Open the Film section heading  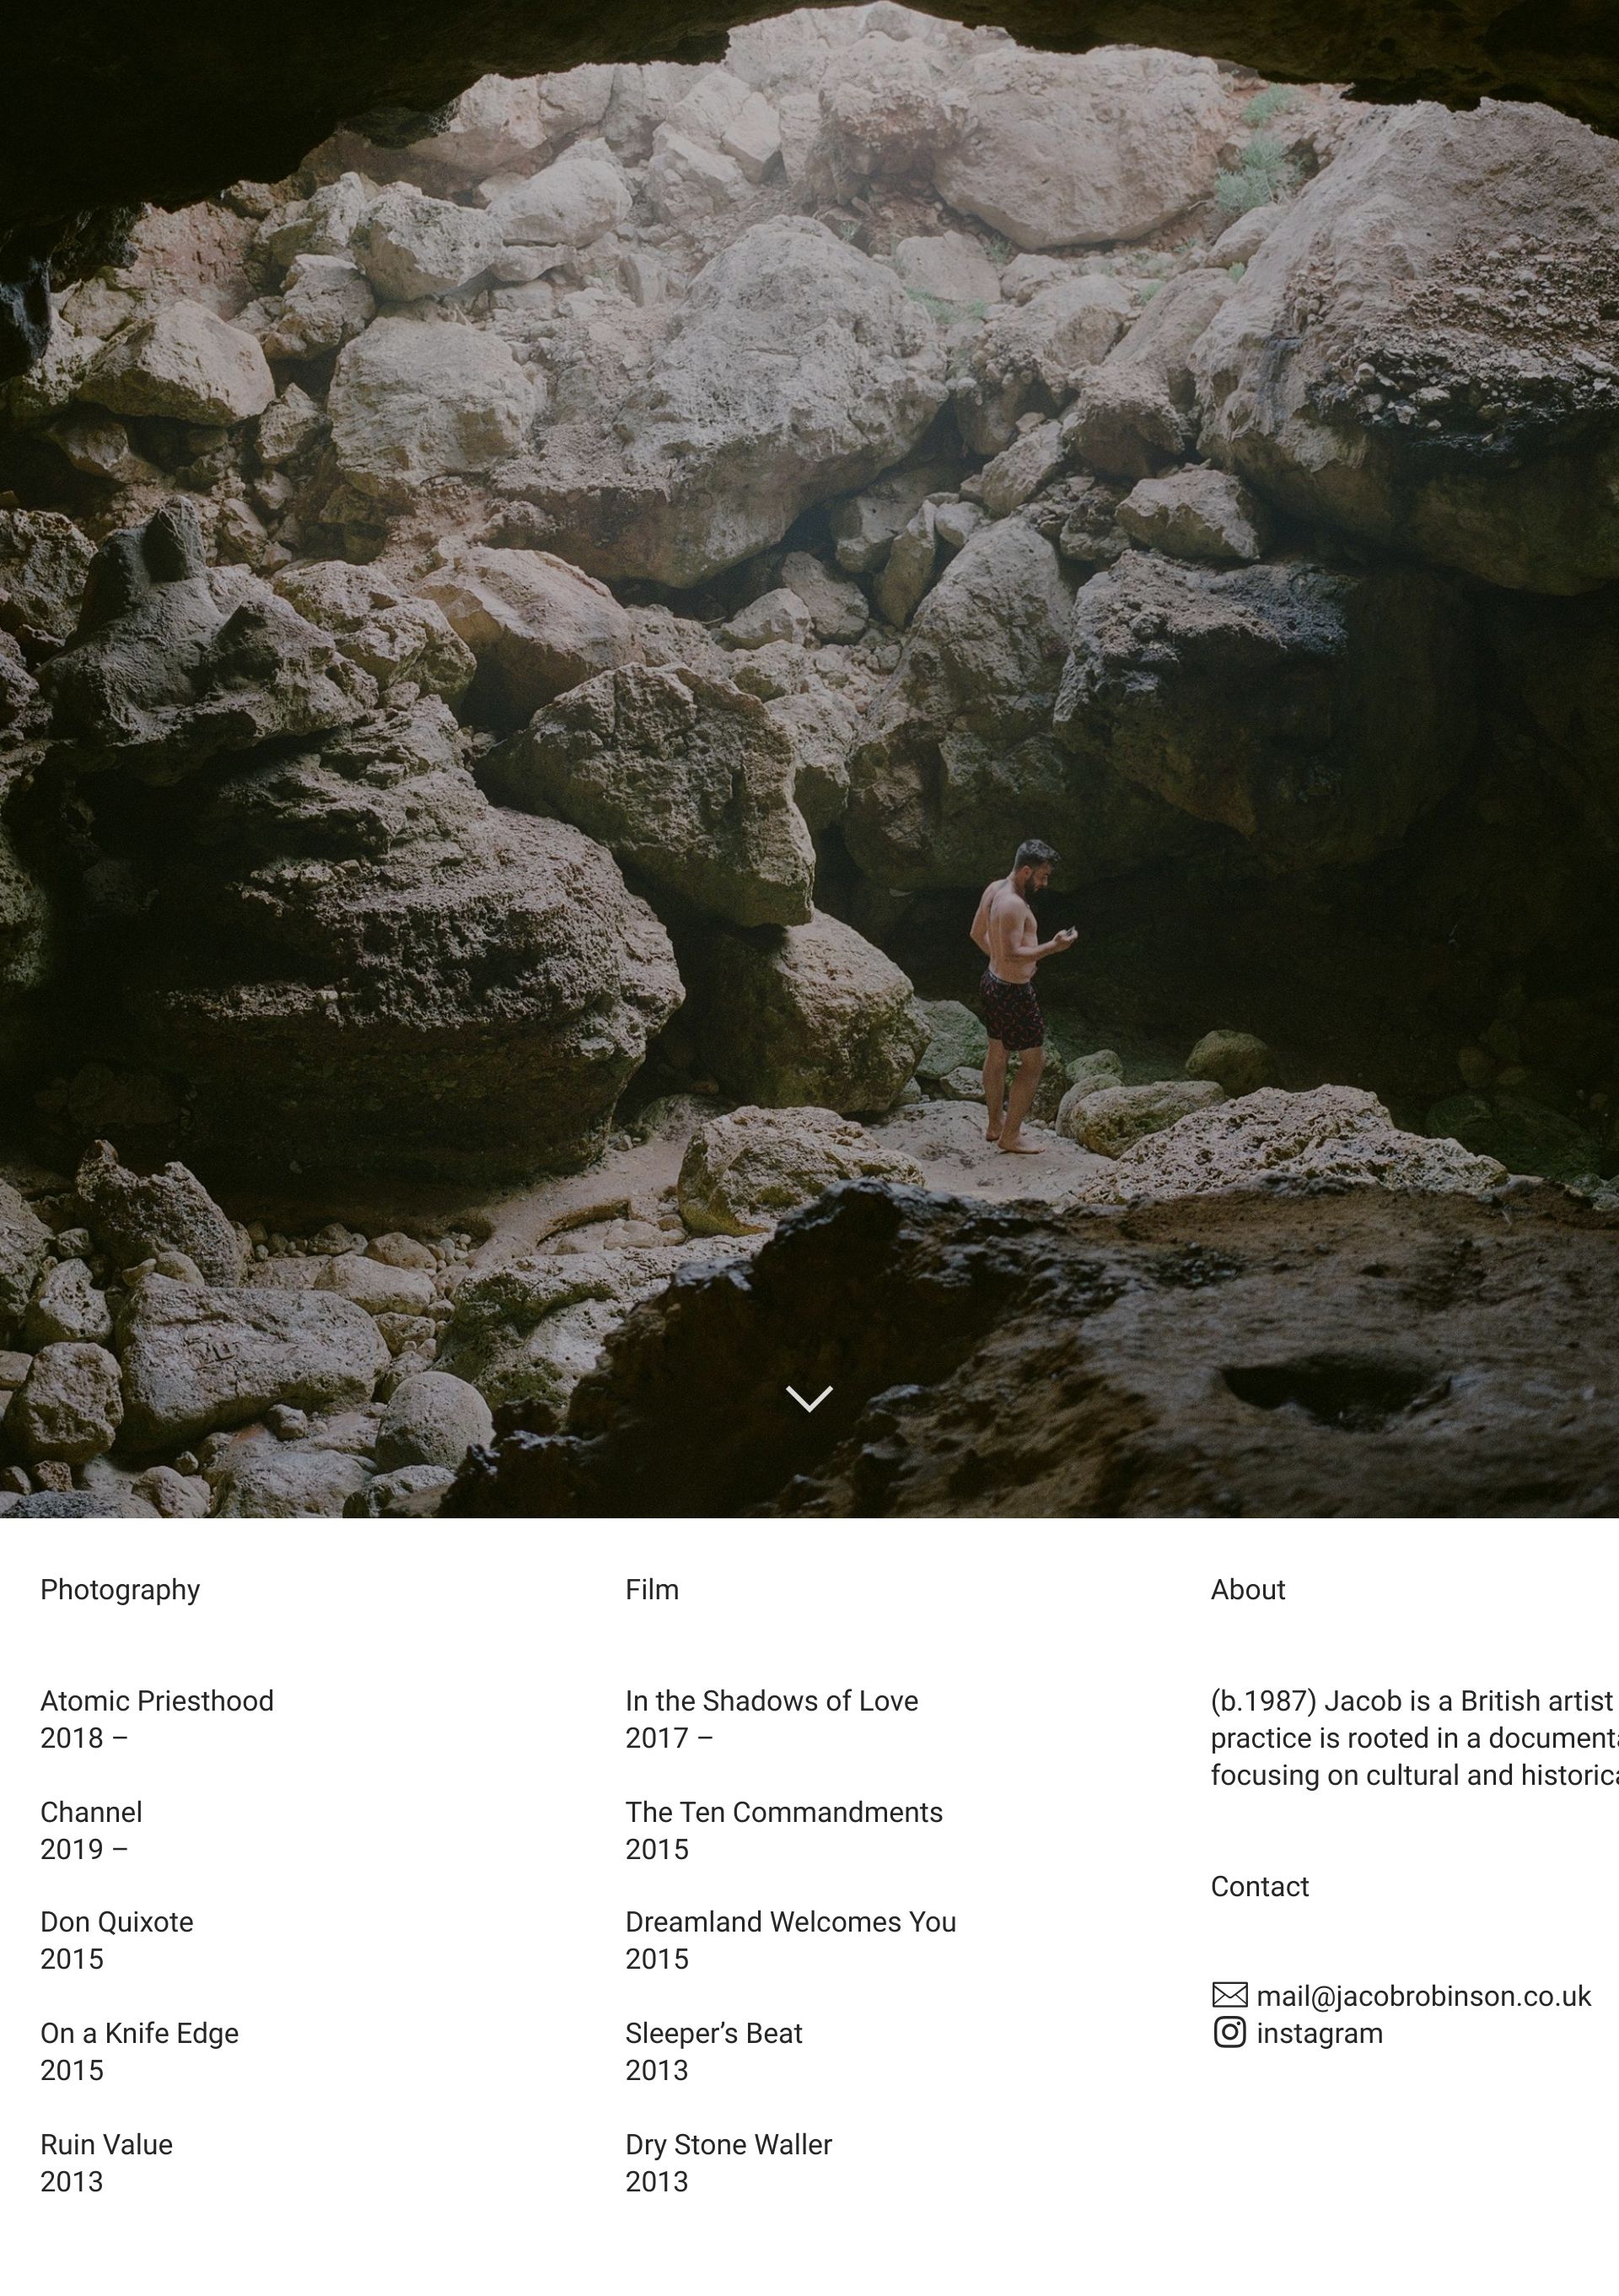click(x=652, y=1590)
